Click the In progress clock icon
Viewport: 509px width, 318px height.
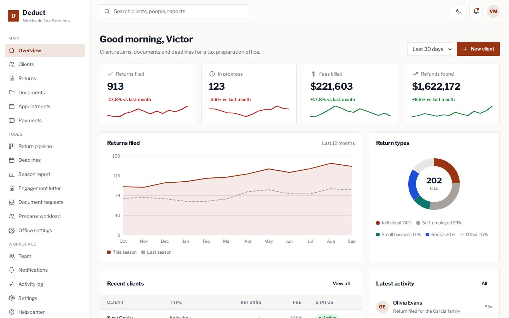[212, 74]
